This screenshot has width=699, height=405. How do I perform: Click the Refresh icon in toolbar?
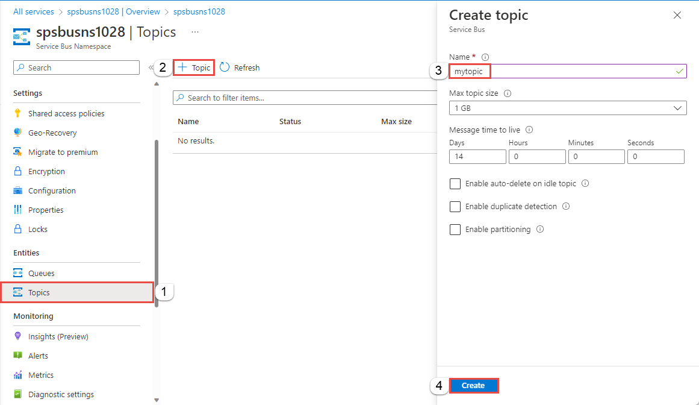pyautogui.click(x=225, y=67)
